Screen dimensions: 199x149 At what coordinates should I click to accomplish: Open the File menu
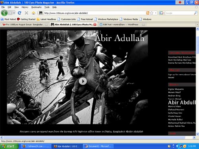click(3, 7)
